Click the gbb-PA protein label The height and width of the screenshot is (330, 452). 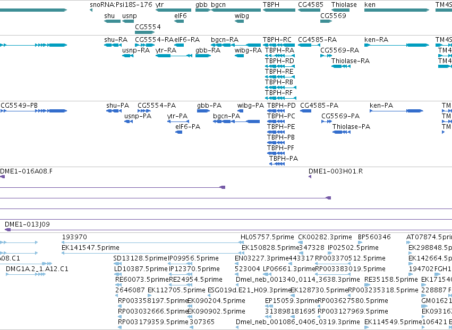(209, 106)
